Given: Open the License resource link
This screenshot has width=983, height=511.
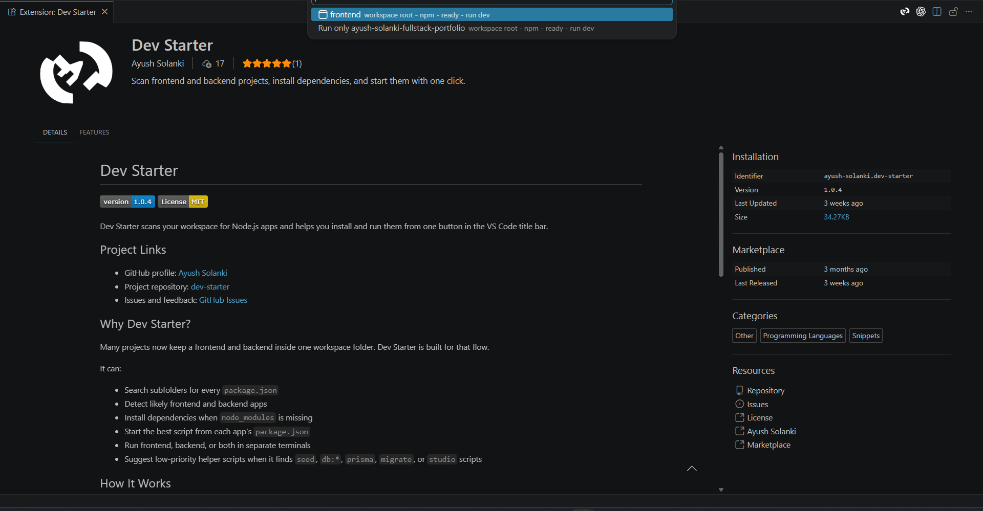Looking at the screenshot, I should [760, 418].
